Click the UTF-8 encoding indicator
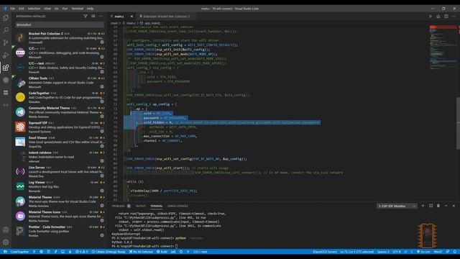Viewport: 460px width, 259px height. 397,252
